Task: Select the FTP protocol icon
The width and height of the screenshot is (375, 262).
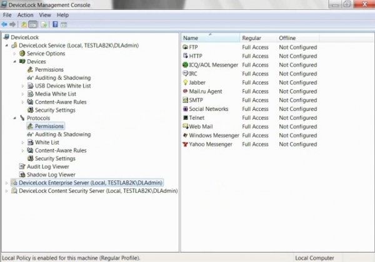Action: (185, 47)
